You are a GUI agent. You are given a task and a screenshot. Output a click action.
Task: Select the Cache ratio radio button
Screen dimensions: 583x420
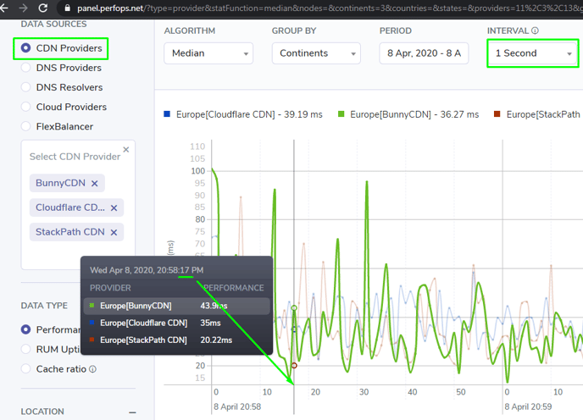click(x=25, y=368)
